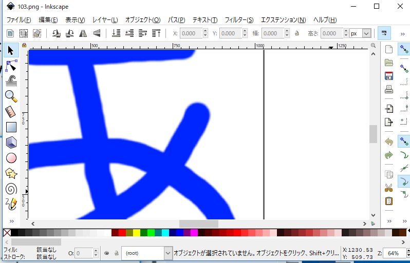The height and width of the screenshot is (263, 410).
Task: Select the Node edit tool
Action: coord(11,66)
